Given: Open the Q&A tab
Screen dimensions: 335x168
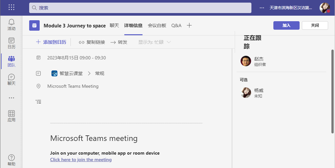Looking at the screenshot, I should [x=176, y=25].
